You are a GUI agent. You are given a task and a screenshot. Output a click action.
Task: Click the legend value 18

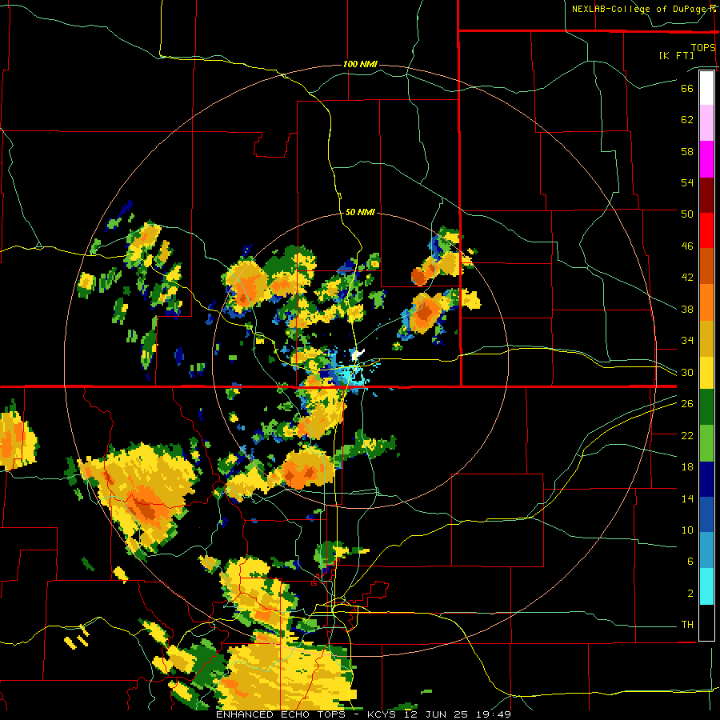tap(687, 467)
